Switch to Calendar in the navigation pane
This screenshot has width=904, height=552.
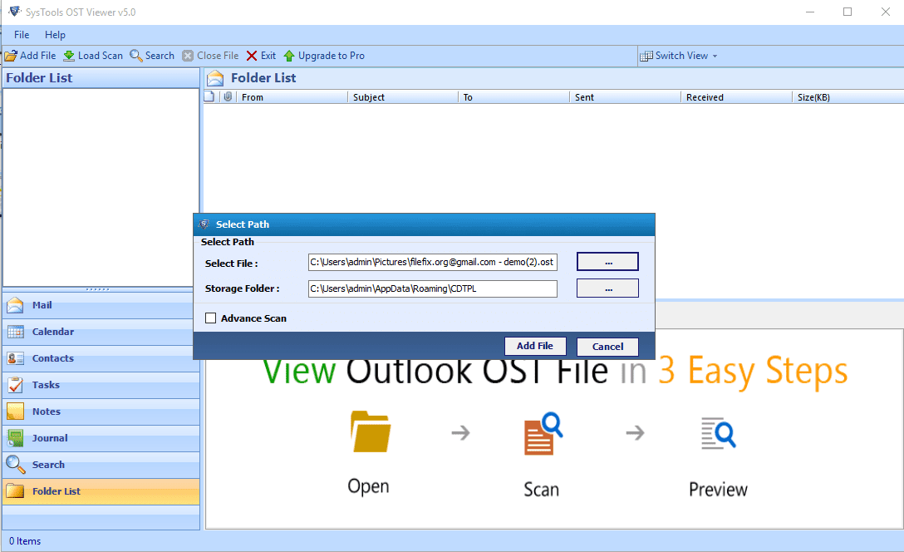tap(101, 332)
